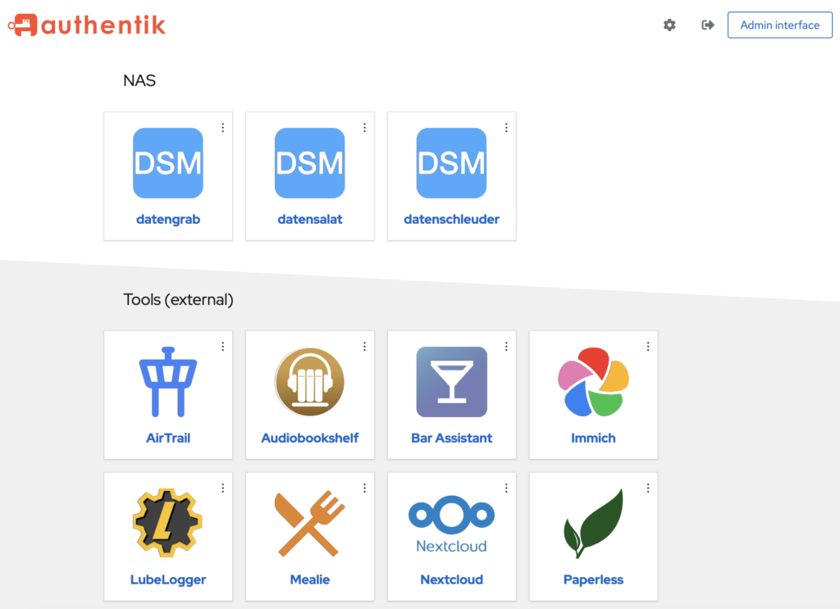This screenshot has height=609, width=840.
Task: Open the Immich colorful flower icon
Action: (593, 382)
